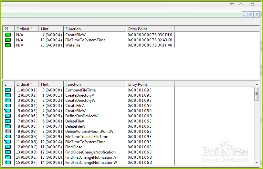Sort exports by Function column header
This screenshot has height=169, width=263.
click(x=95, y=84)
